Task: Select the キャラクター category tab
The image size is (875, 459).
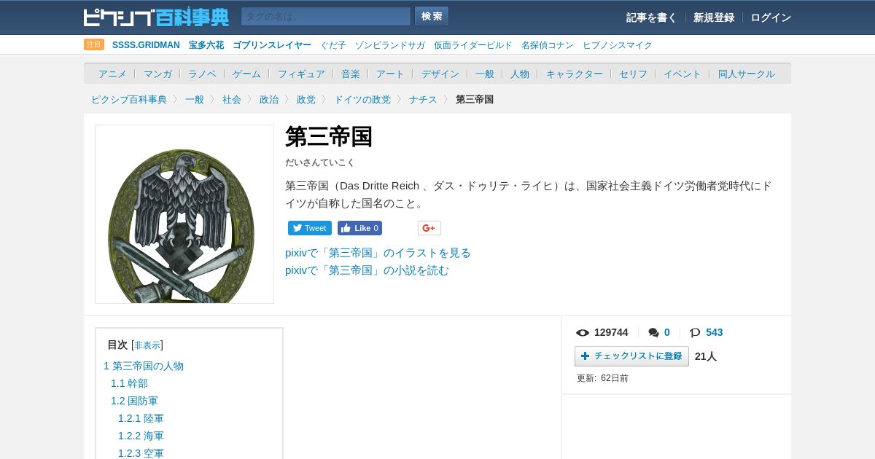Action: [575, 74]
